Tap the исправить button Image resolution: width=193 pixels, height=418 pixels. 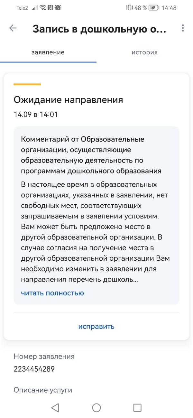(x=96, y=327)
